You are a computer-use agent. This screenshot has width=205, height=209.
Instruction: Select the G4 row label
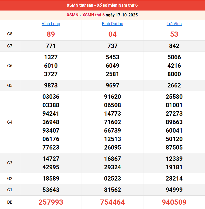tap(10, 122)
